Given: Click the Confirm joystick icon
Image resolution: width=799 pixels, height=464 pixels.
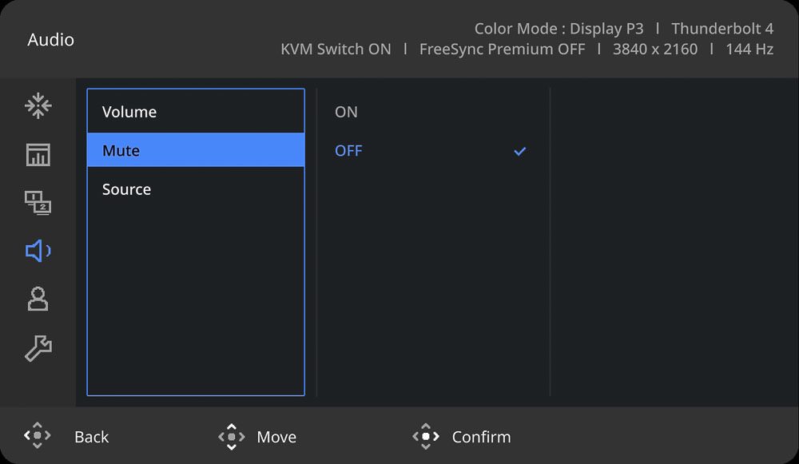Looking at the screenshot, I should click(426, 437).
